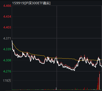
Task: Select the lowest trough of white price line
Action: (74, 71)
